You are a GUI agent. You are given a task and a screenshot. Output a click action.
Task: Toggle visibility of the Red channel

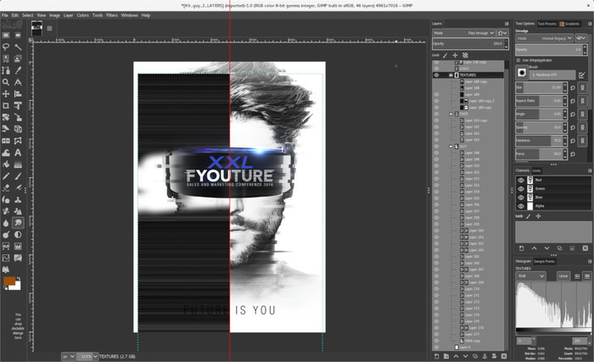click(521, 180)
